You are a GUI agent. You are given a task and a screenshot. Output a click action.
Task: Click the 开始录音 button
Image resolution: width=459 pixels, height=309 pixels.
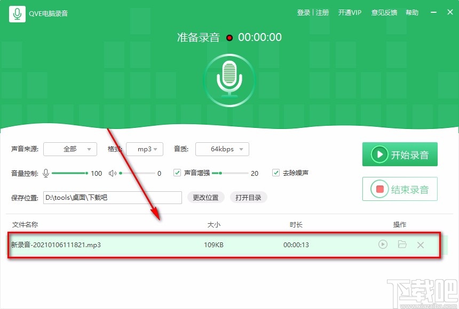coord(400,154)
